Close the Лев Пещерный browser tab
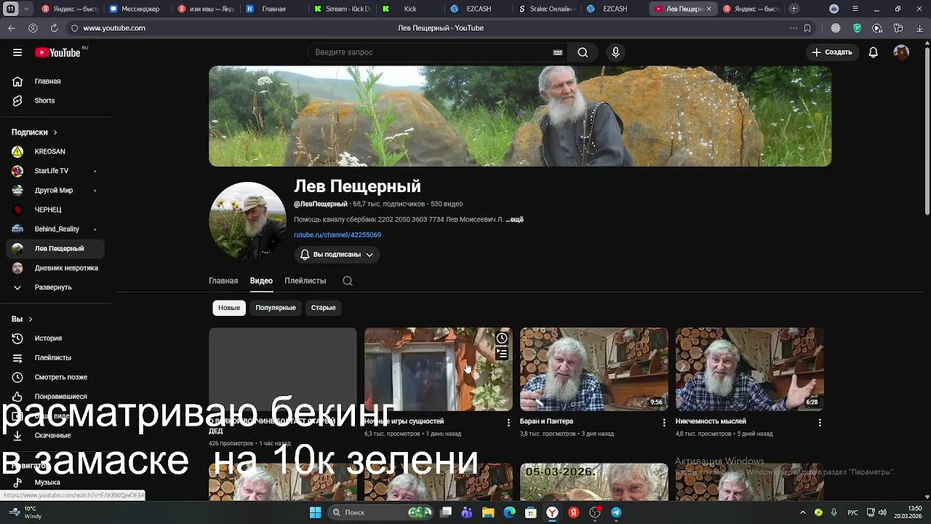The width and height of the screenshot is (931, 524). [709, 9]
